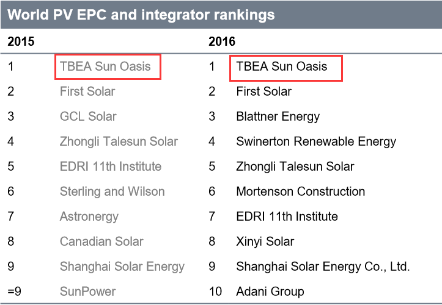
Task: Click TBEA Sun Oasis in 2016 column
Action: pos(282,66)
